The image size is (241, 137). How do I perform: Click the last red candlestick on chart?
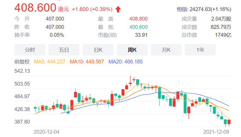click(229, 122)
